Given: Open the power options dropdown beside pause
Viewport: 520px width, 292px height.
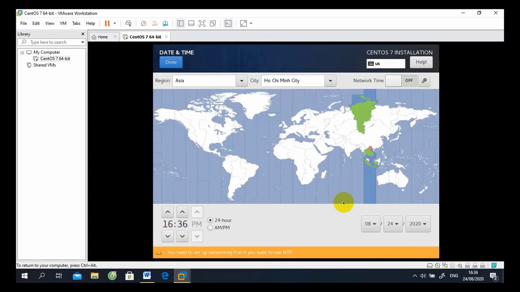Looking at the screenshot, I should tap(115, 24).
